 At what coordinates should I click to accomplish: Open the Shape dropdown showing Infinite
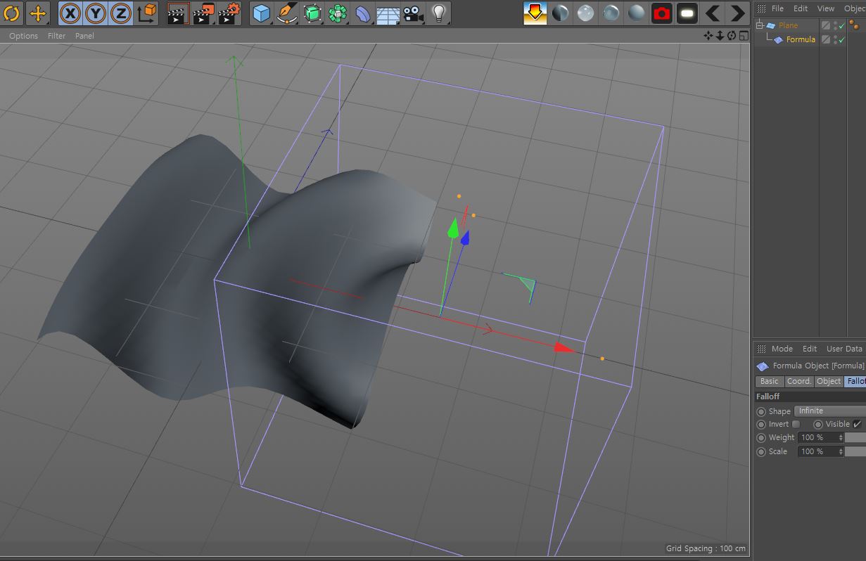pos(830,411)
